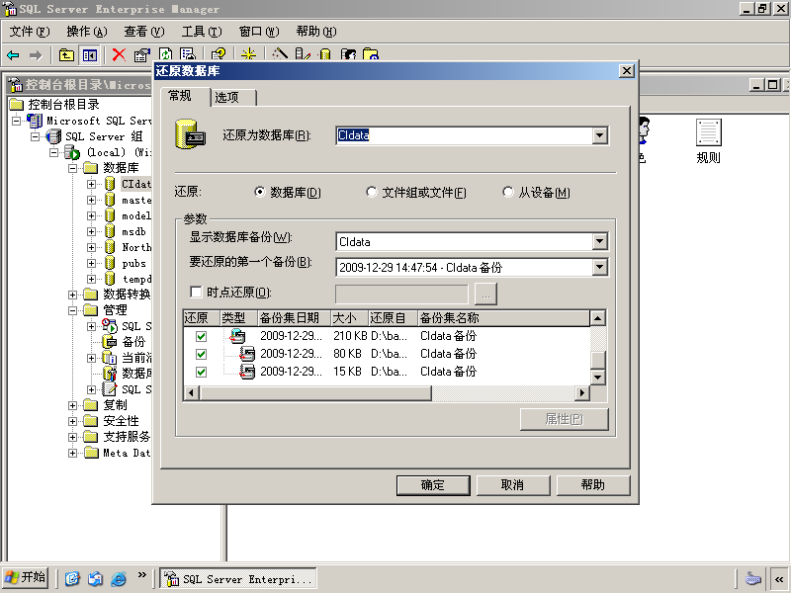Expand the 安全性 folder in tree
The image size is (791, 593).
[x=72, y=421]
